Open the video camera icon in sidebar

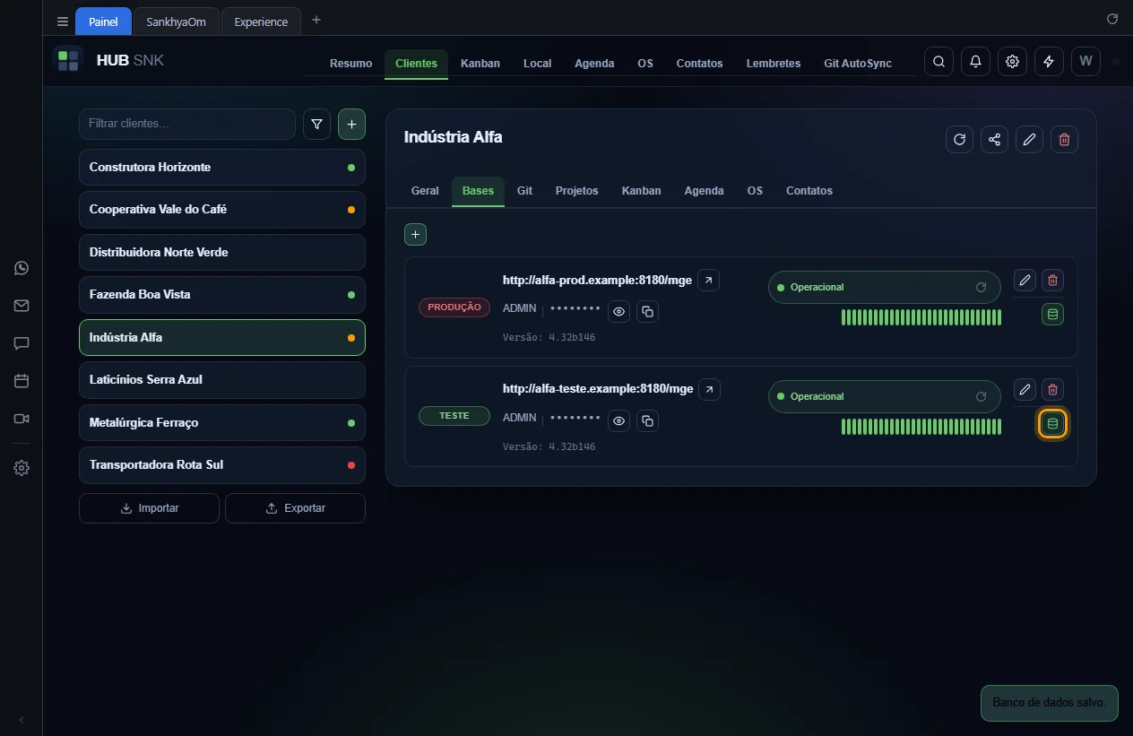(x=22, y=419)
